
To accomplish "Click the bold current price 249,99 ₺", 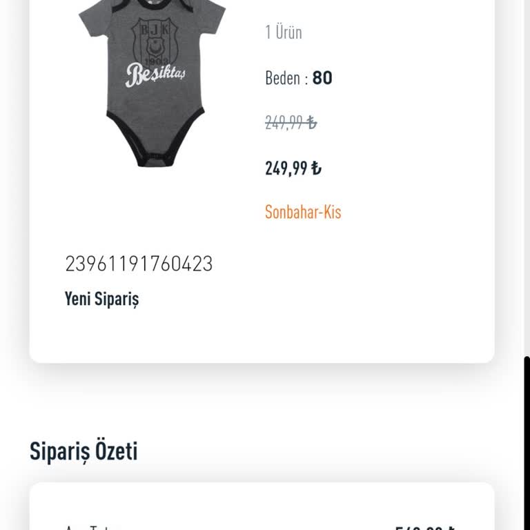I will [x=293, y=168].
